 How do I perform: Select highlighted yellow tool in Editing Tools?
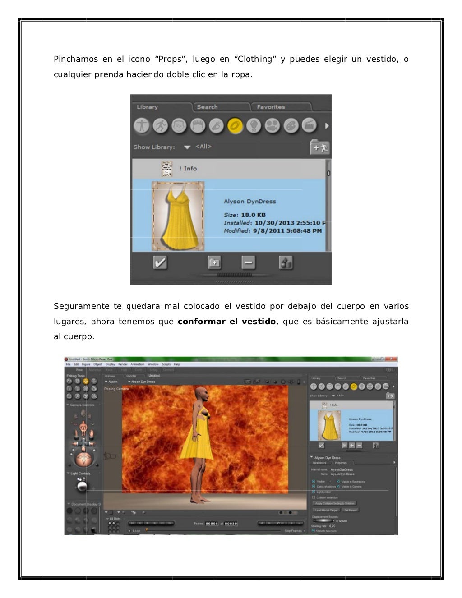click(x=86, y=381)
